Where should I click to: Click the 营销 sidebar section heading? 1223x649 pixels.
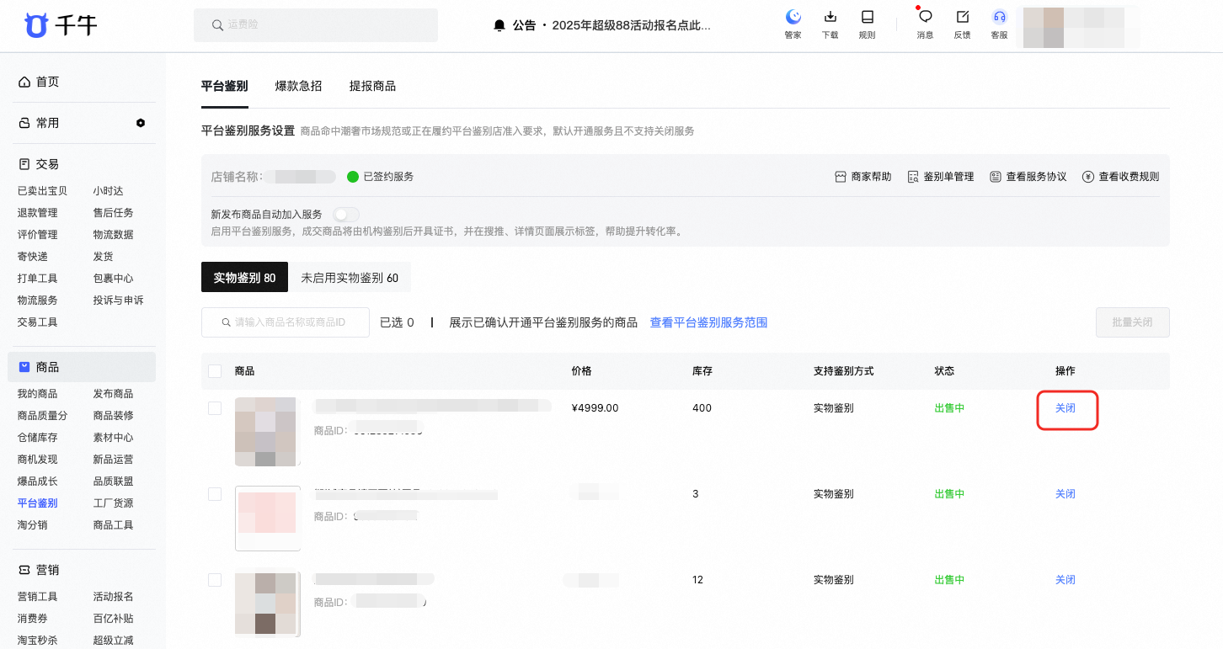coord(39,570)
